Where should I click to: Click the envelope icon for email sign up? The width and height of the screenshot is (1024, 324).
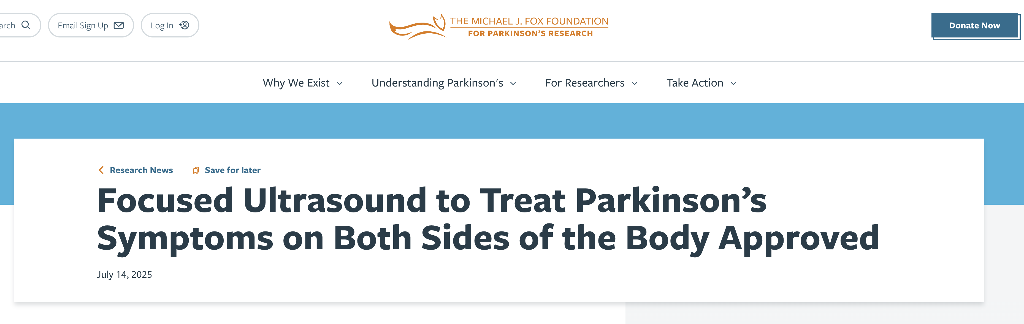118,25
